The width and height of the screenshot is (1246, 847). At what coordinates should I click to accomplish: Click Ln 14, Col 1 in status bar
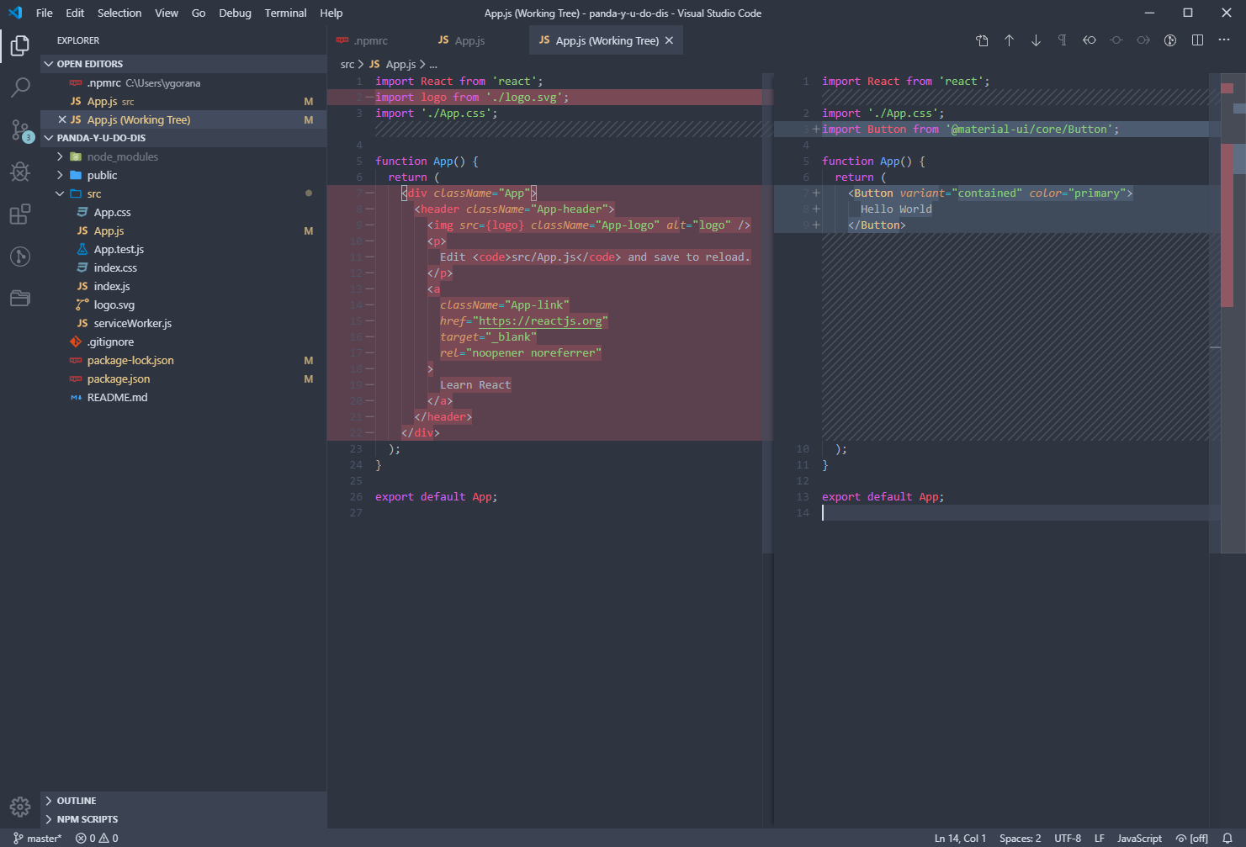tap(960, 838)
